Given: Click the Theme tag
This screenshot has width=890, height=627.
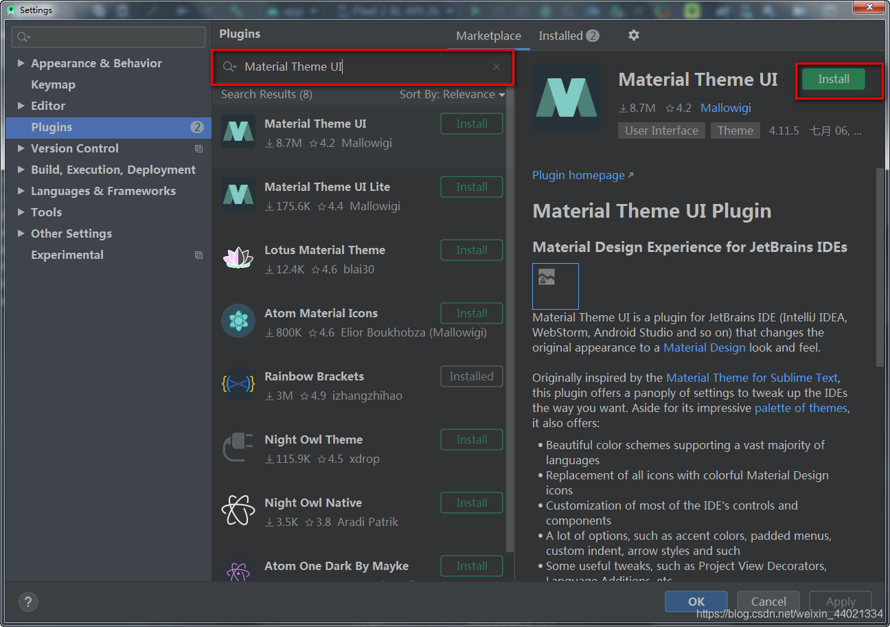Looking at the screenshot, I should coord(735,130).
